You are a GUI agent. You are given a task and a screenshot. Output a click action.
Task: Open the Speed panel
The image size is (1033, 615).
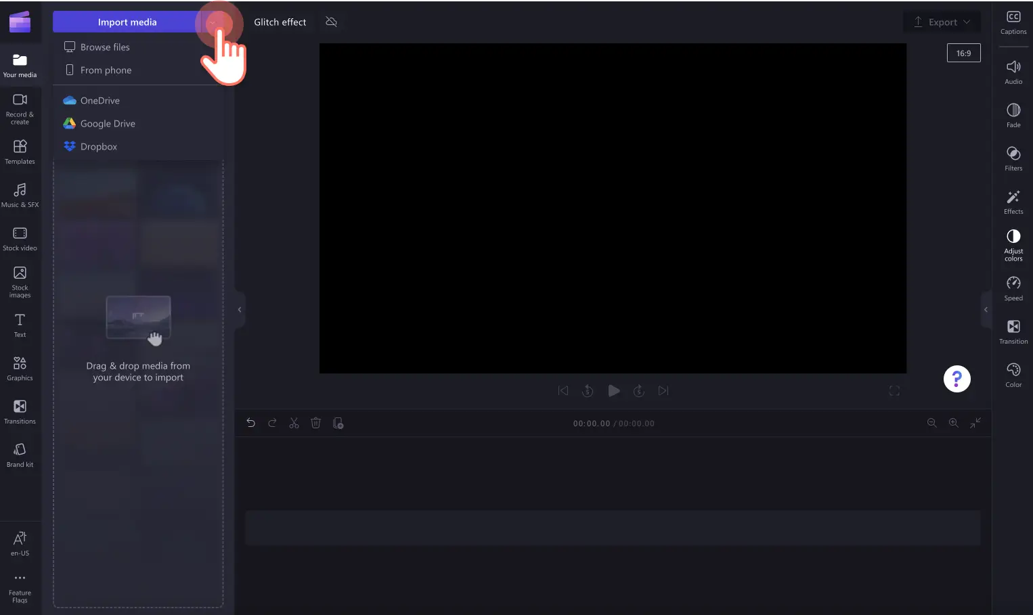(1013, 289)
